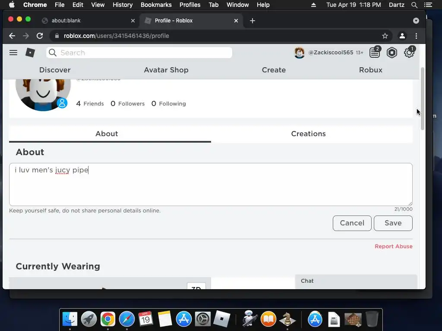View site info via the padlock icon

point(57,36)
